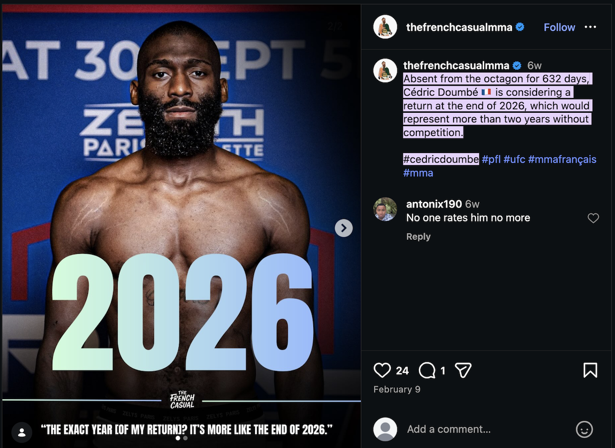
Task: Open the #mmafrançais hashtag
Action: click(562, 159)
